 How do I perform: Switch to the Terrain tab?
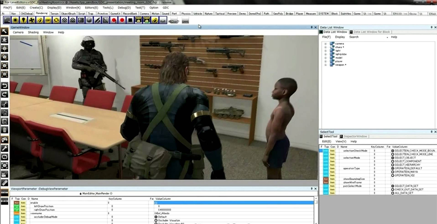point(54,14)
